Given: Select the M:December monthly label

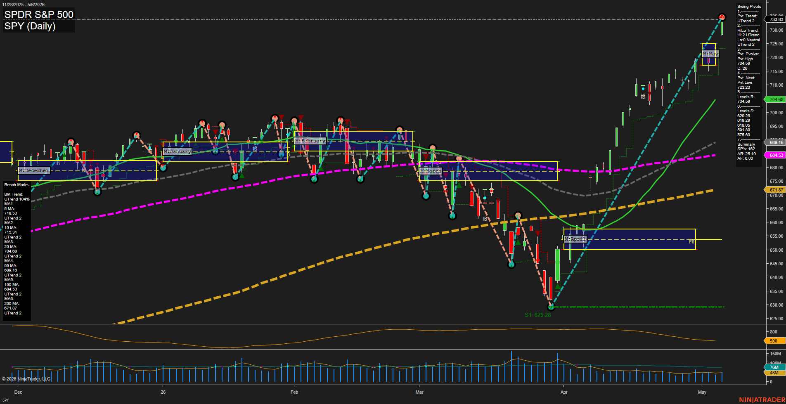Looking at the screenshot, I should (x=34, y=170).
